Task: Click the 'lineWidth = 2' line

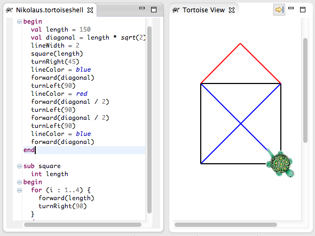Action: 55,45
